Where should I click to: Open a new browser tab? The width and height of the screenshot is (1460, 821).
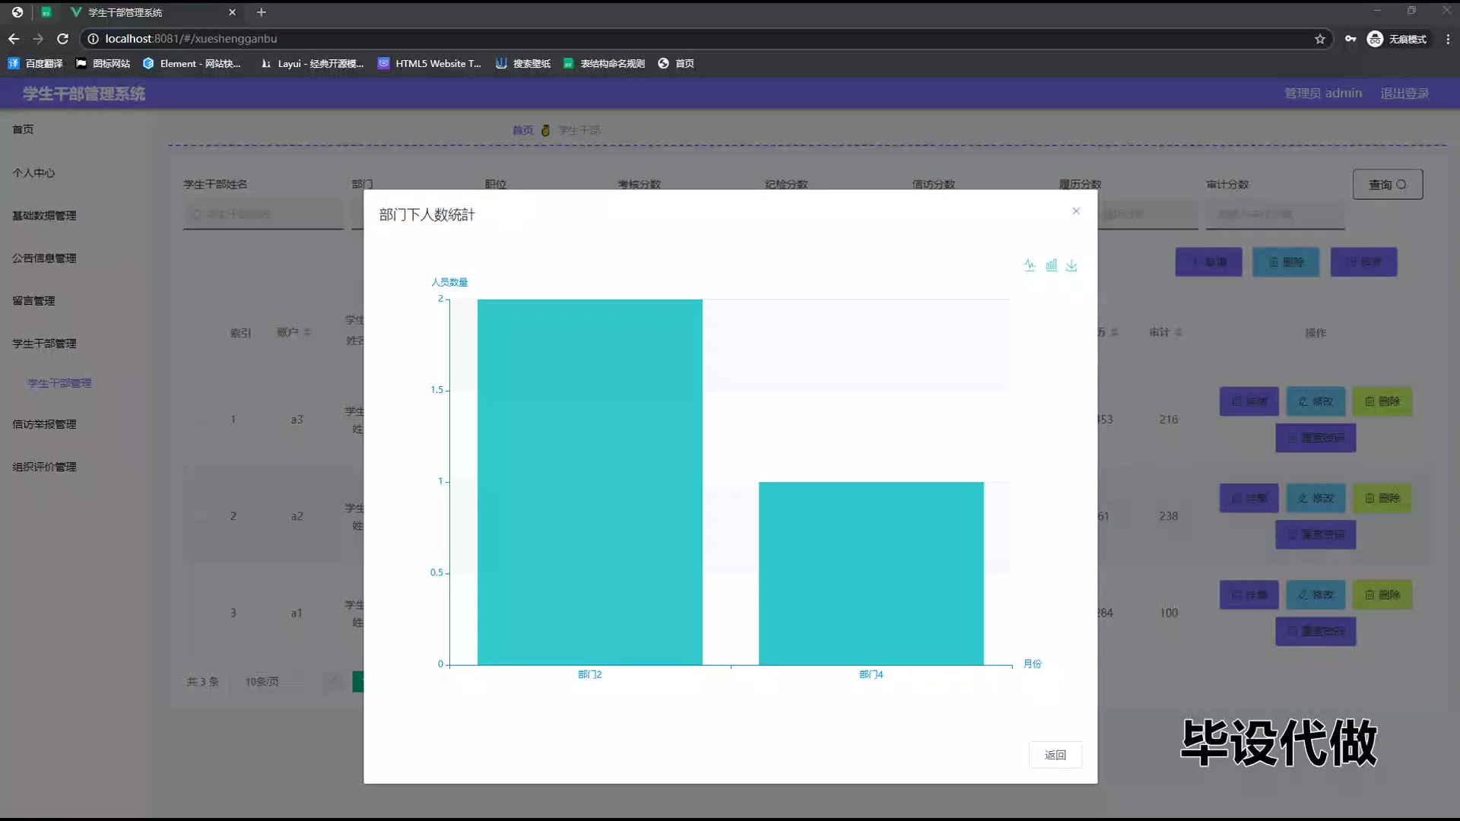pyautogui.click(x=262, y=12)
